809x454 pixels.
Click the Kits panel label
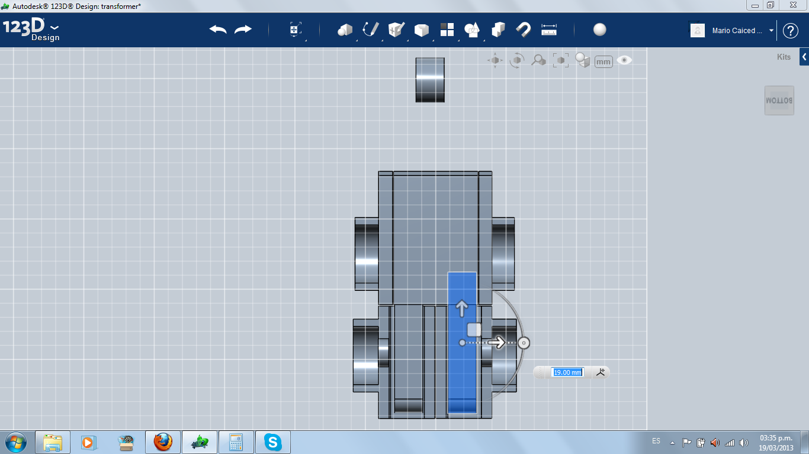[x=784, y=57]
